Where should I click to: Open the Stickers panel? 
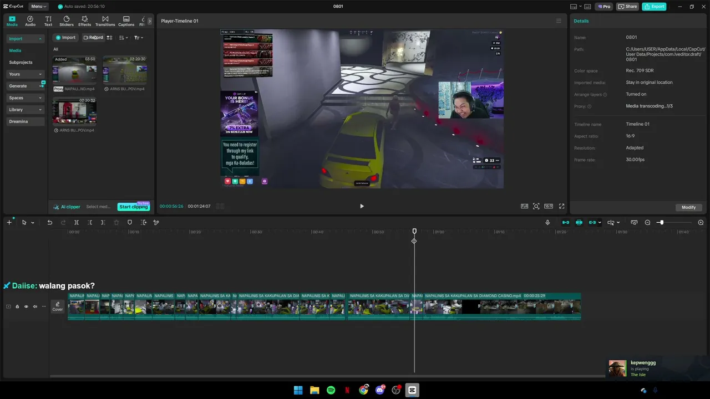tap(67, 21)
